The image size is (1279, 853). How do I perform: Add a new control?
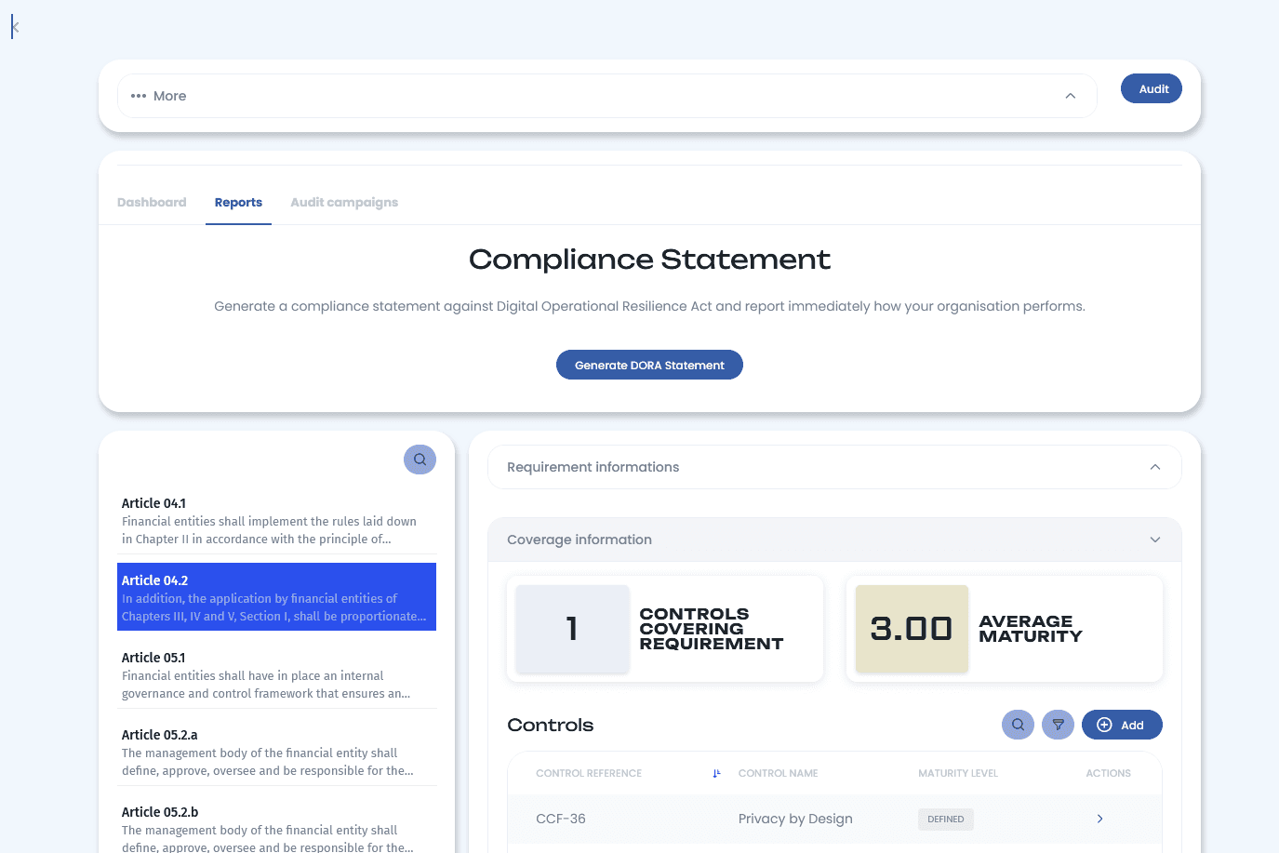[x=1121, y=725]
